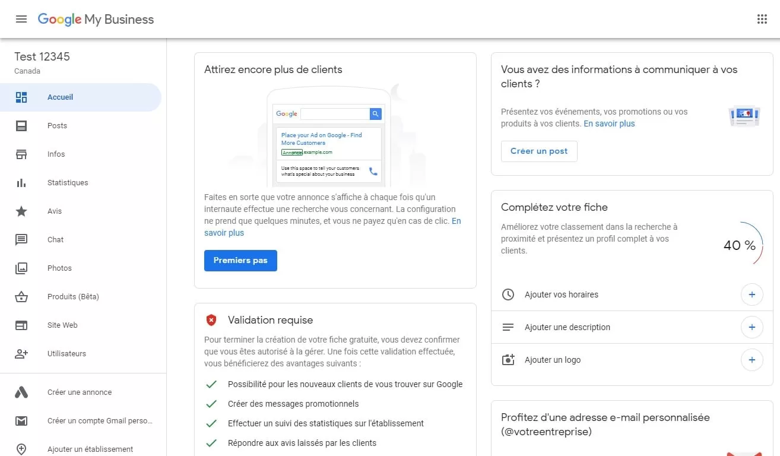Click the Utilisateurs add-person icon
Viewport: 780px width, 456px height.
coord(21,354)
